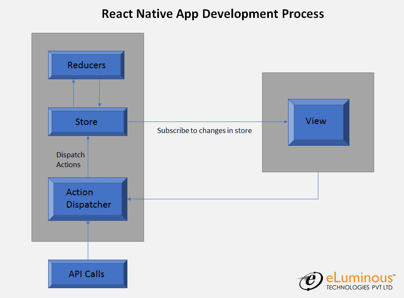This screenshot has width=404, height=298.
Task: Select the API Calls block
Action: 87,274
